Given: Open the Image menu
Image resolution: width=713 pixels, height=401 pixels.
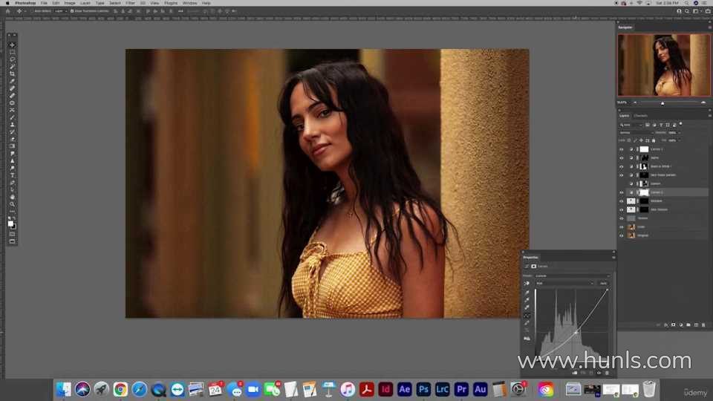Looking at the screenshot, I should click(70, 3).
